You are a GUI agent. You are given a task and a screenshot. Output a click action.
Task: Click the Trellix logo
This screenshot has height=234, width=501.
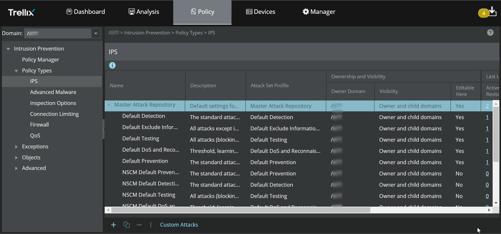(x=21, y=12)
